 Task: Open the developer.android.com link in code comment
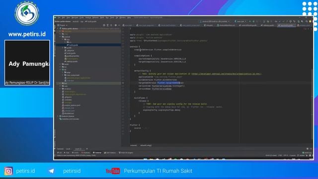coord(227,74)
